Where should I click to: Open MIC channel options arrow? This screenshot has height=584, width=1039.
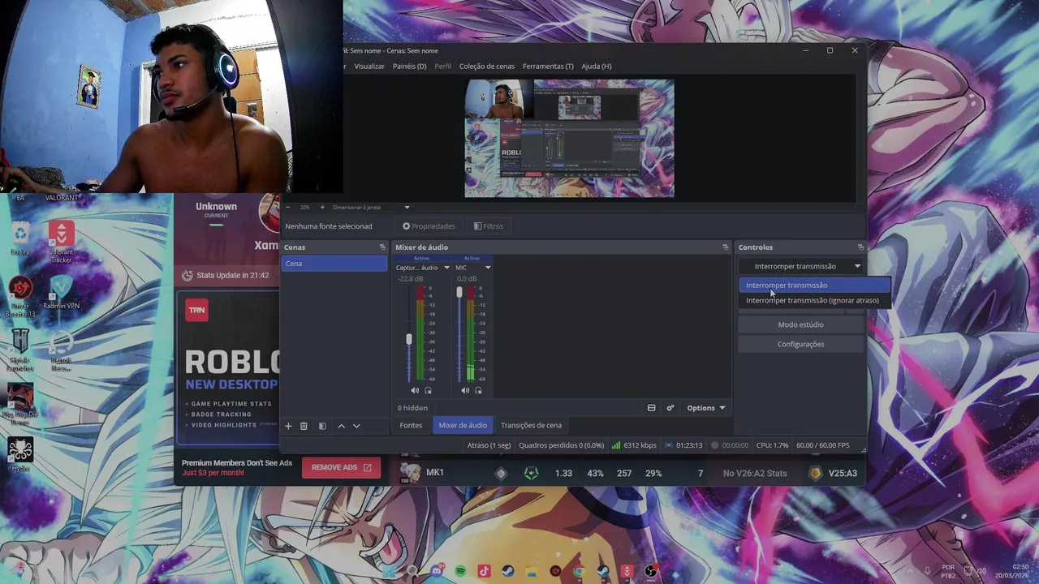pos(487,268)
